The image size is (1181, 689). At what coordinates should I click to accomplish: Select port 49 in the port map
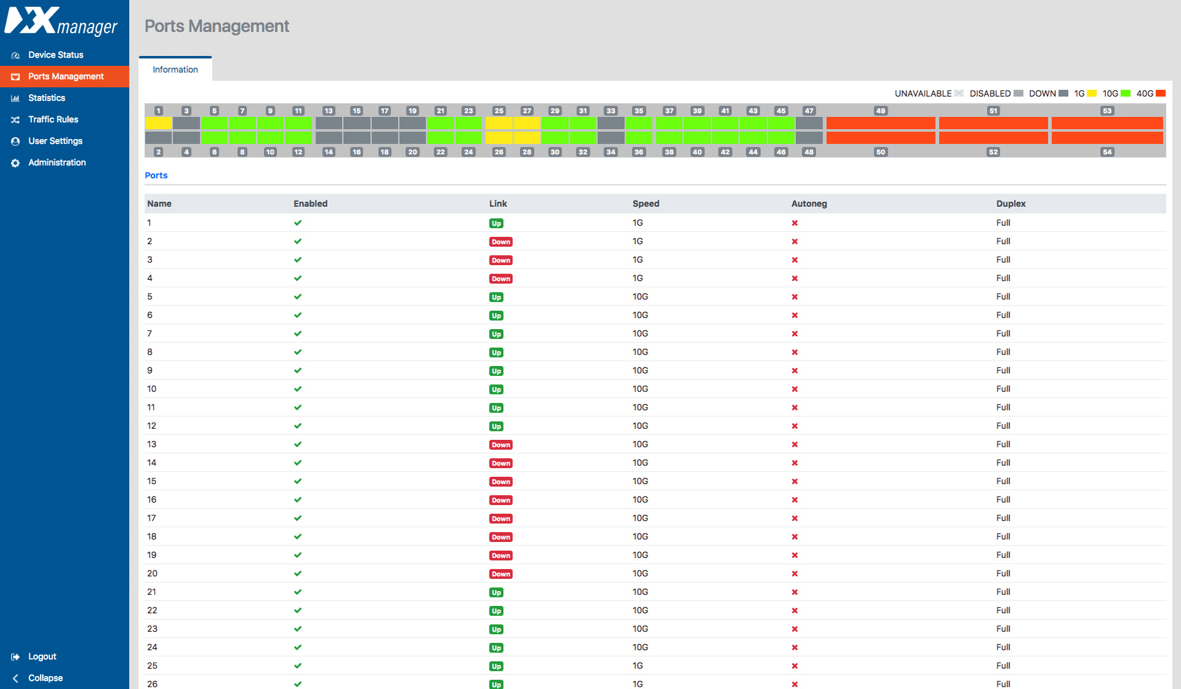pyautogui.click(x=881, y=123)
